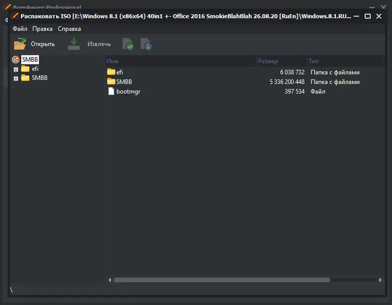The image size is (392, 305).
Task: Click Папка с файлами type for SMBB
Action: tap(335, 82)
